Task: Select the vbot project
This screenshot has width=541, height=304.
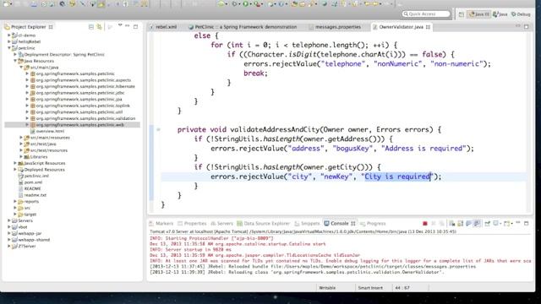Action: (23, 227)
